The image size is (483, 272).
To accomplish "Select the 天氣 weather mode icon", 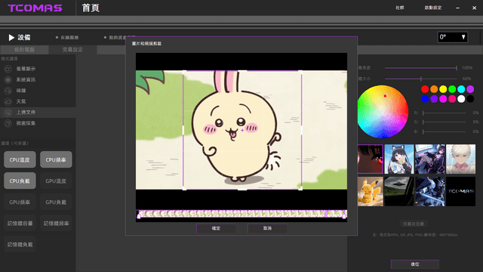I will [x=8, y=101].
